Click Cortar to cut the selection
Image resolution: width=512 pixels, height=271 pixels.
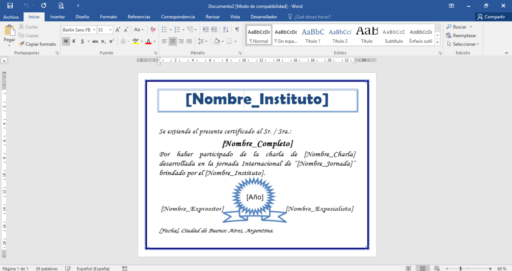pos(29,27)
